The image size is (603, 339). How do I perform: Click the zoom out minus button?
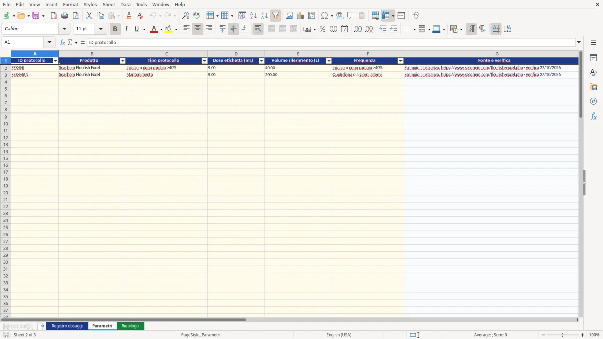coord(543,335)
